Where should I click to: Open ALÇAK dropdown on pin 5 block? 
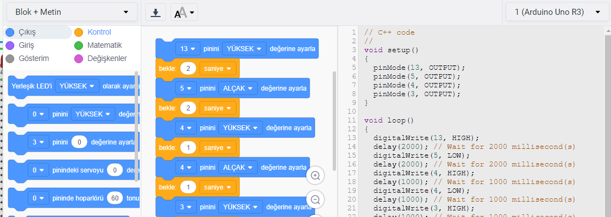[x=238, y=88]
